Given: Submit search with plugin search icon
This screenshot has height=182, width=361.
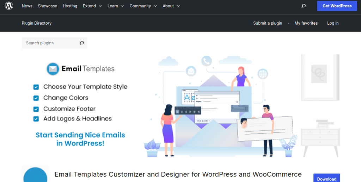Looking at the screenshot, I should [x=82, y=43].
